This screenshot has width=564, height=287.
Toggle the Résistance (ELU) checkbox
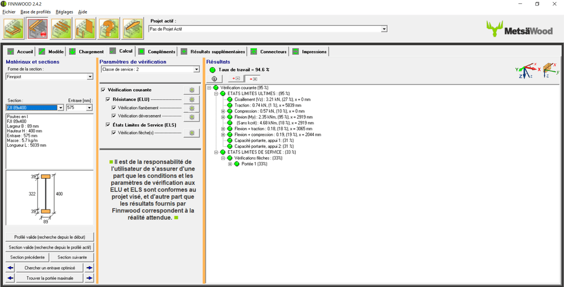point(109,99)
